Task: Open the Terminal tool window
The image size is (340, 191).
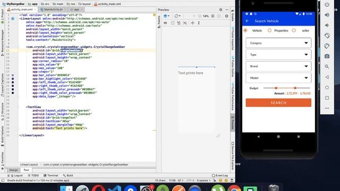Action: [x=51, y=176]
